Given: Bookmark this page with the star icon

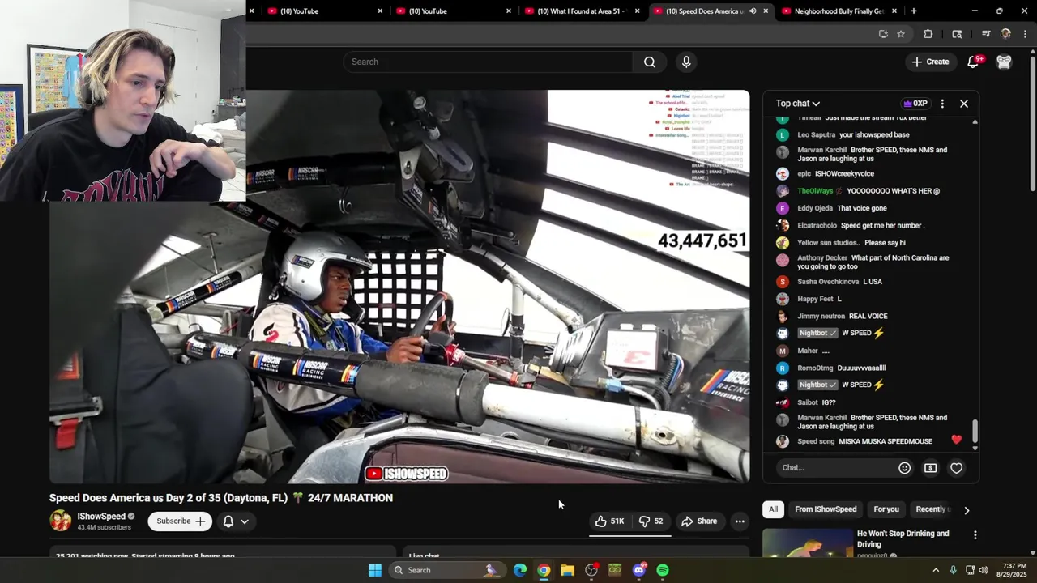Looking at the screenshot, I should coord(901,34).
